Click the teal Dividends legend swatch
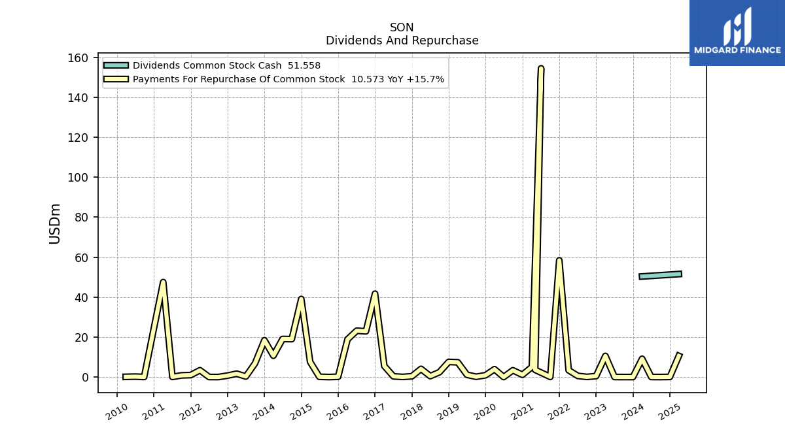This screenshot has width=785, height=441. (x=116, y=65)
